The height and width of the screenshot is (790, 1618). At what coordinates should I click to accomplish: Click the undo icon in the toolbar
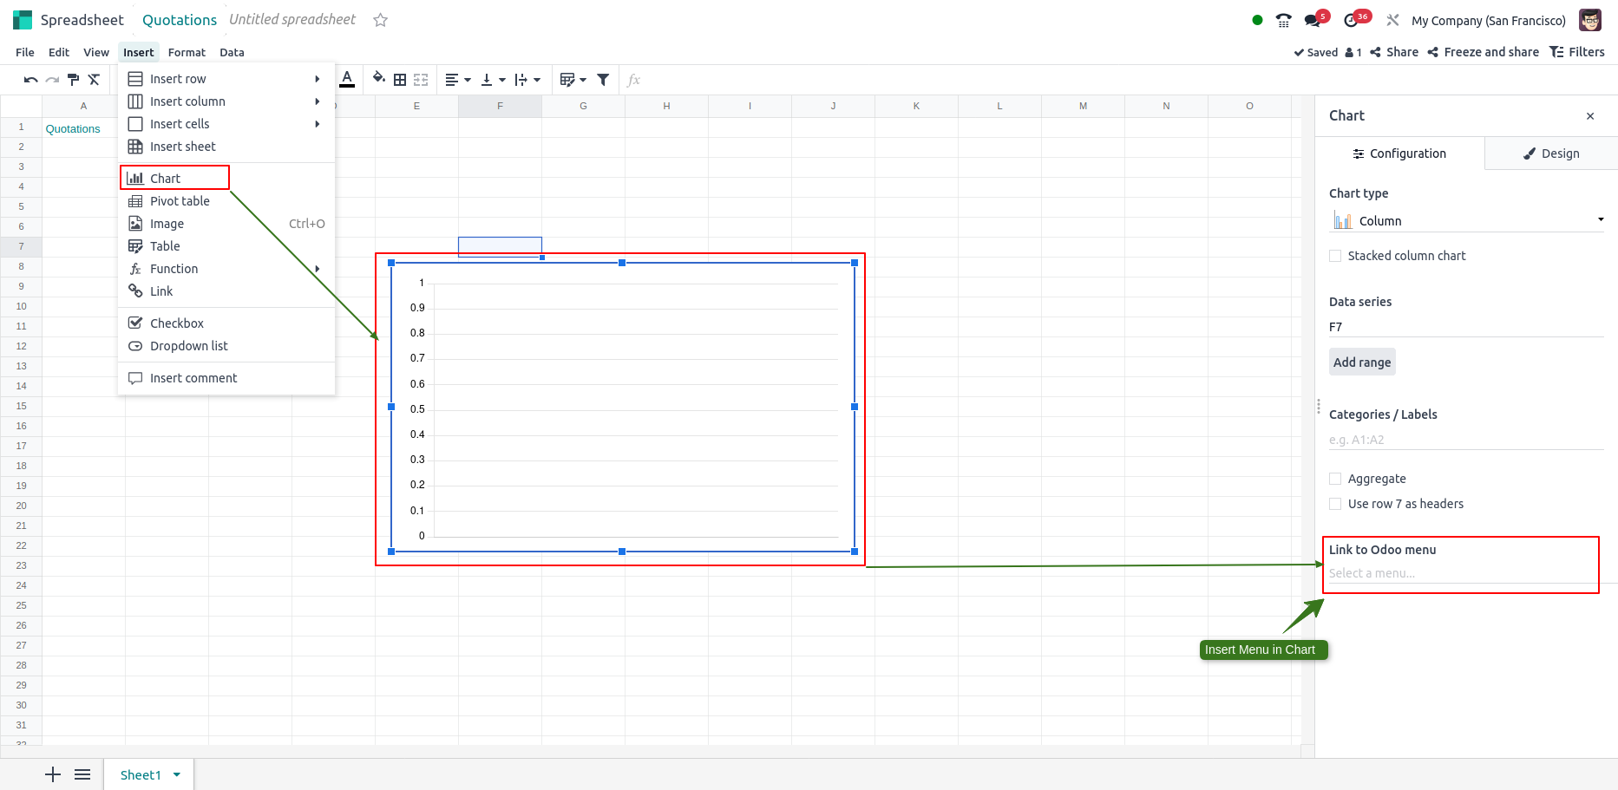tap(30, 80)
